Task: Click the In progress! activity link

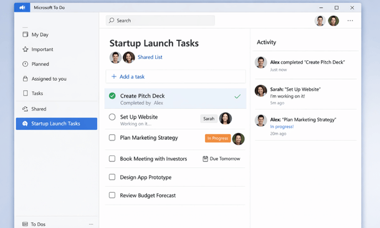Action: [x=282, y=127]
